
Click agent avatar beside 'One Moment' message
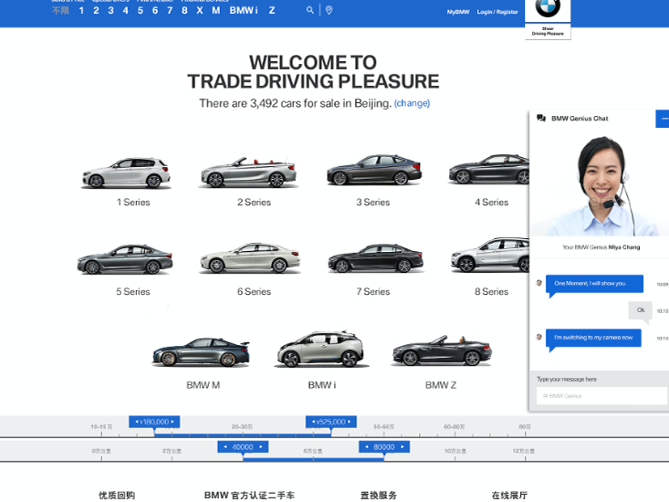538,283
